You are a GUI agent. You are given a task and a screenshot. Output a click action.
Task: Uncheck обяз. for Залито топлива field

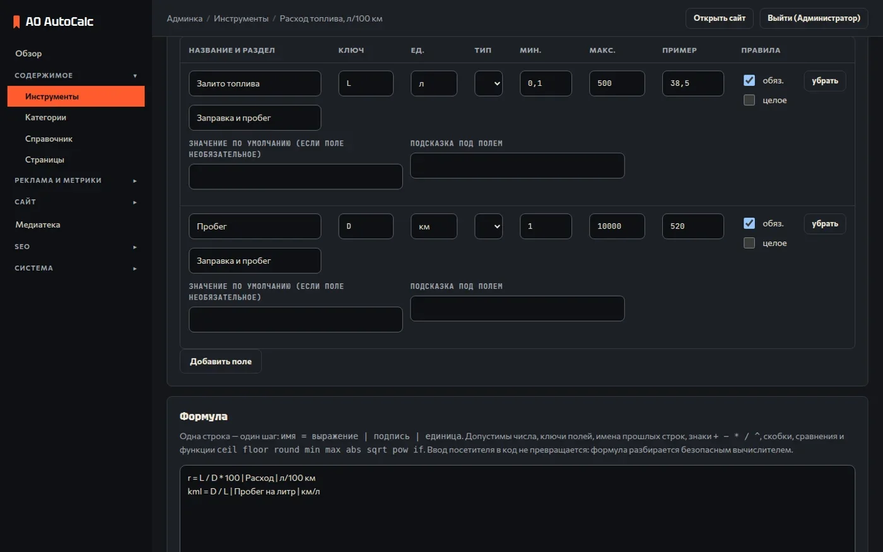[749, 80]
